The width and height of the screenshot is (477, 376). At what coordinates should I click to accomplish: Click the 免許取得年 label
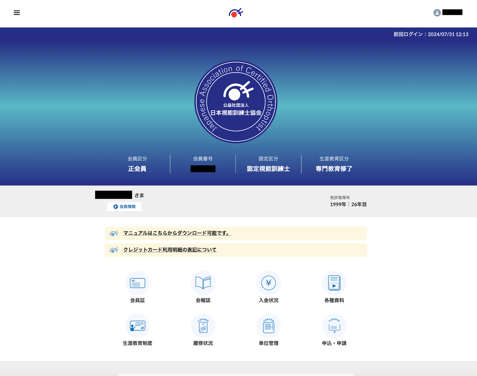coord(340,197)
